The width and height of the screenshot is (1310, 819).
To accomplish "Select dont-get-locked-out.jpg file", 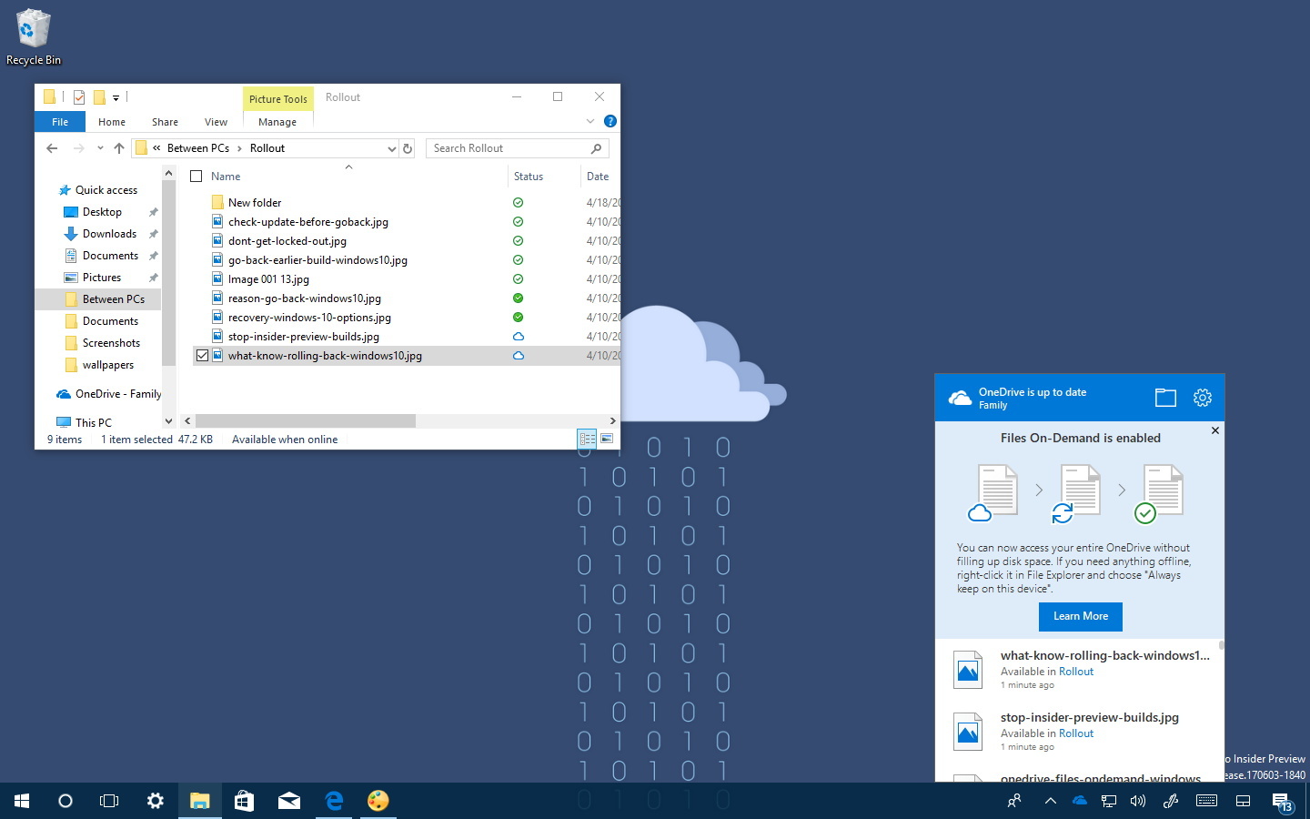I will (287, 241).
